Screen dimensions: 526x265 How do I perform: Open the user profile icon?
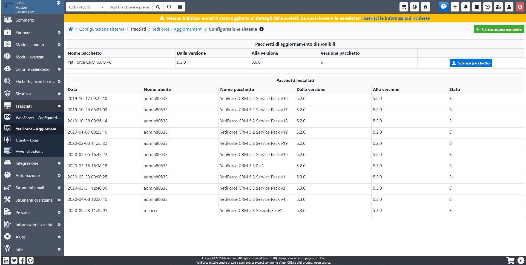[509, 7]
